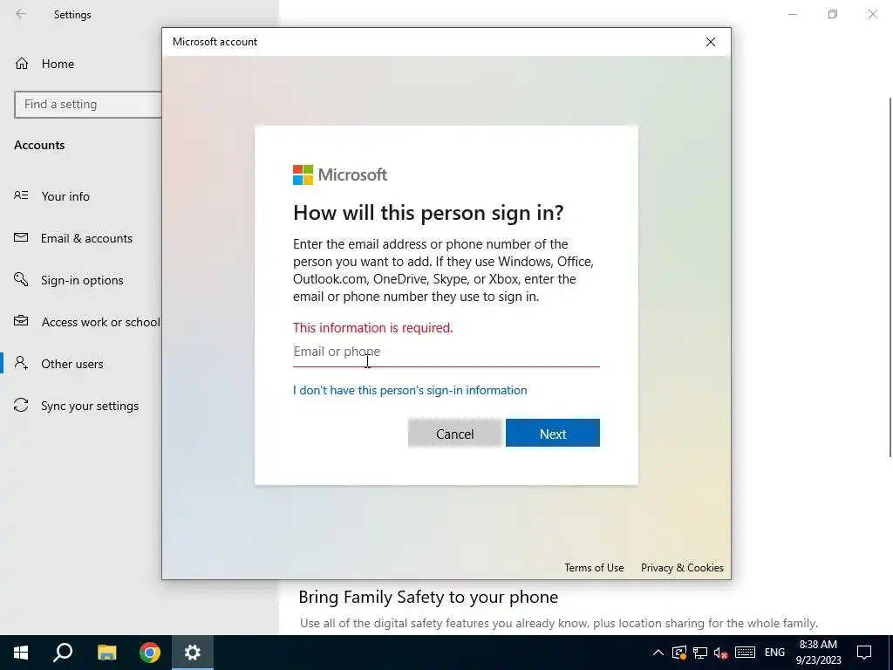Click the muted volume tray icon

pyautogui.click(x=721, y=653)
